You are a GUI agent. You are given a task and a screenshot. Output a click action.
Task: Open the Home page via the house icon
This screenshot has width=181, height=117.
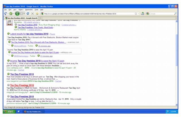[x=37, y=14]
